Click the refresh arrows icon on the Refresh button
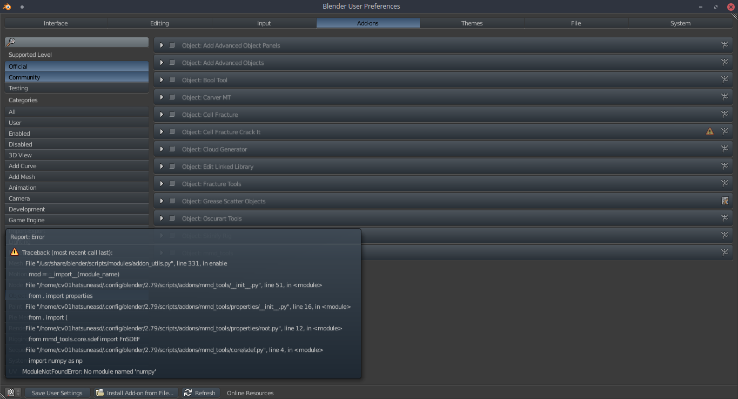 (x=187, y=393)
